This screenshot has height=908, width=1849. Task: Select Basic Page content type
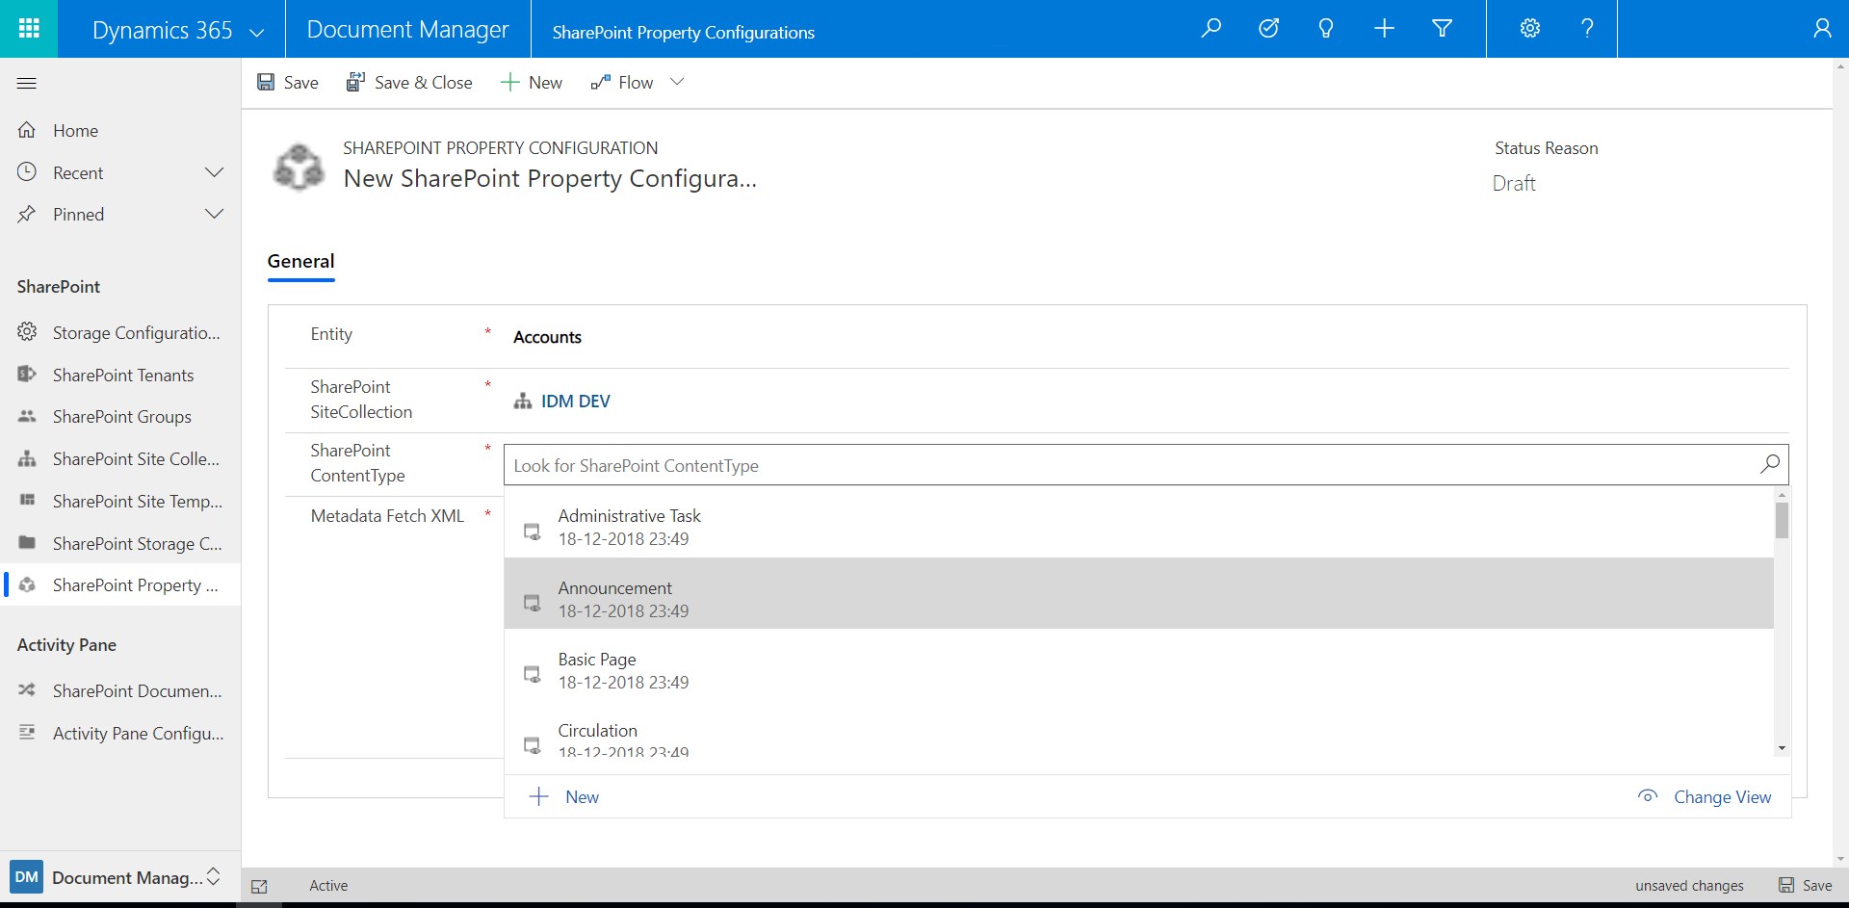click(1138, 666)
